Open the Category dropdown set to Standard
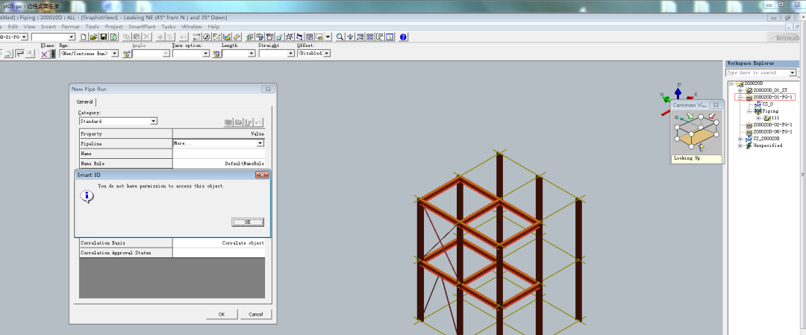 tap(153, 122)
